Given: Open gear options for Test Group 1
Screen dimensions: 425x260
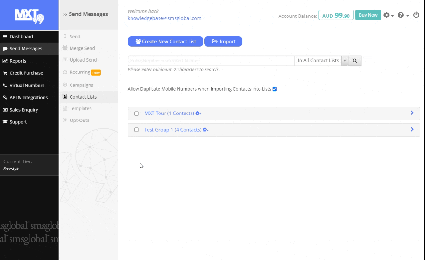Looking at the screenshot, I should coord(206,130).
